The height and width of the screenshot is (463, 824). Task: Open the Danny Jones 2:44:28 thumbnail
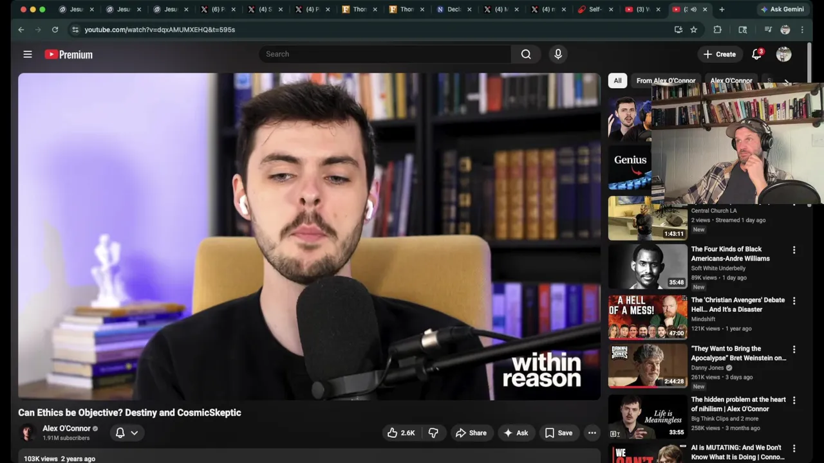648,366
